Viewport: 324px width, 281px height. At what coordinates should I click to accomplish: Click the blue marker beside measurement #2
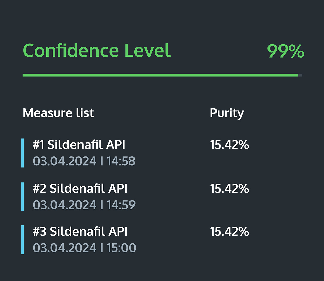click(23, 197)
